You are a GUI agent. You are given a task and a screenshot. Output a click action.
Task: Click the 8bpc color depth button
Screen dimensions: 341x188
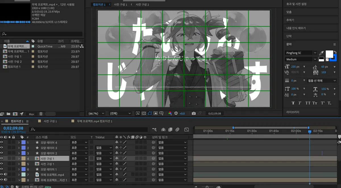pyautogui.click(x=32, y=114)
